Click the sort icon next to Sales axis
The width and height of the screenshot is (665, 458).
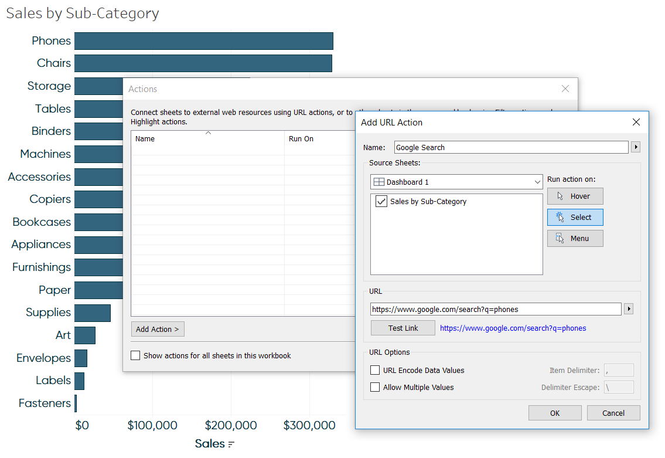tap(231, 444)
